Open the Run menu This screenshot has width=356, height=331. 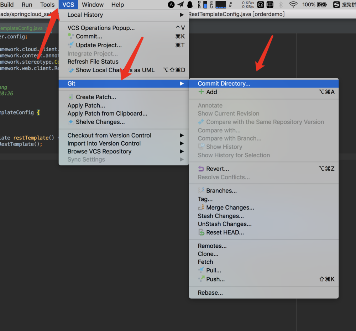[27, 5]
